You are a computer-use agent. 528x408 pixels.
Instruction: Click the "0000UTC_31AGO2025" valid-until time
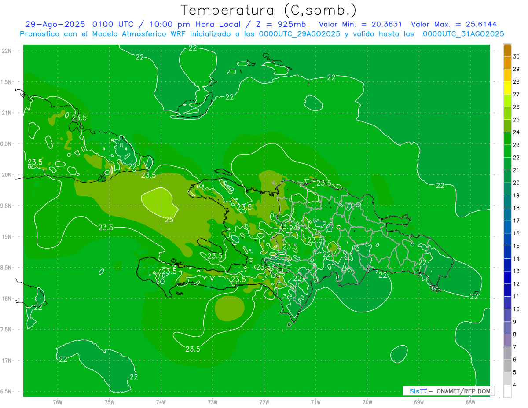[463, 34]
